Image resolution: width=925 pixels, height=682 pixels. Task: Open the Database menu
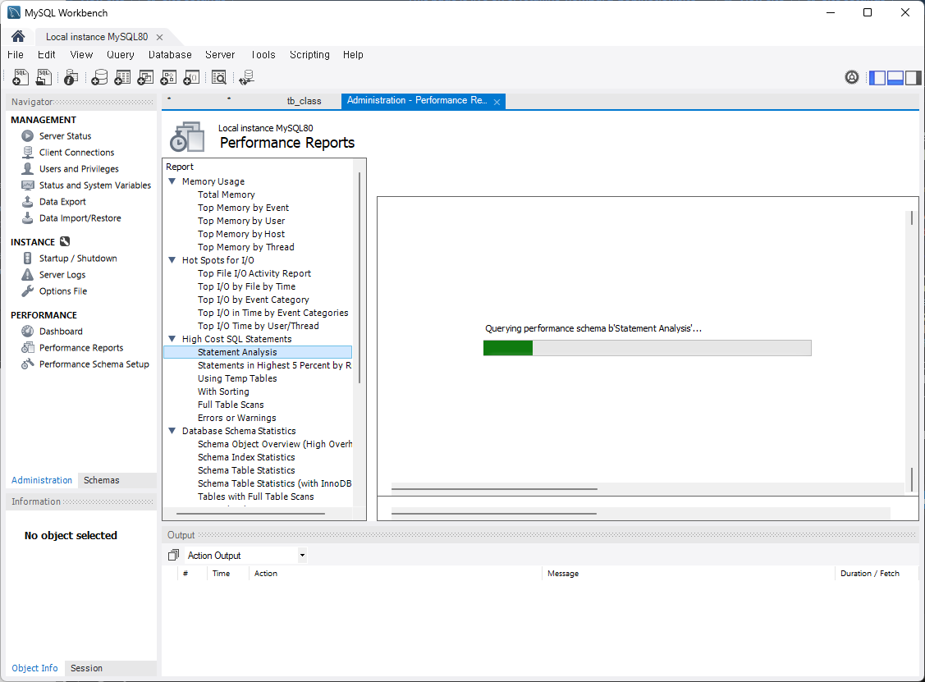(170, 55)
